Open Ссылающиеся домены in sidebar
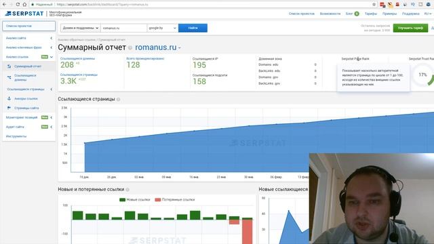The height and width of the screenshot is (244, 434). coord(25,77)
